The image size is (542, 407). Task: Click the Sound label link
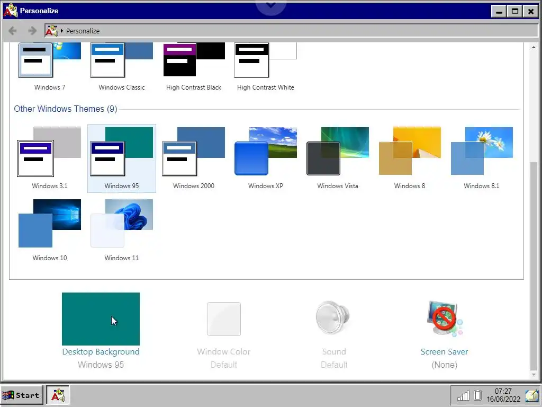(334, 352)
